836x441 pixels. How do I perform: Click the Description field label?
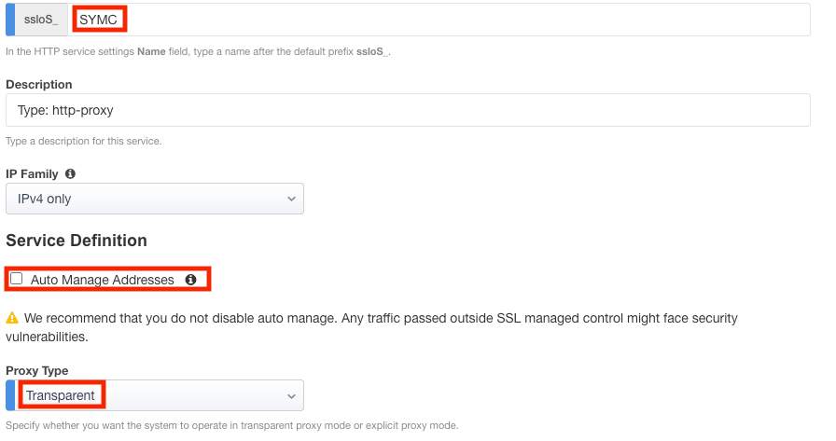tap(39, 85)
